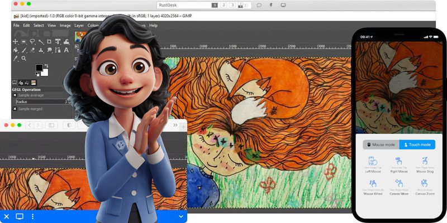Click the shield icon in front window toolbar
Image resolution: width=447 pixels, height=223 pixels.
pyautogui.click(x=69, y=125)
